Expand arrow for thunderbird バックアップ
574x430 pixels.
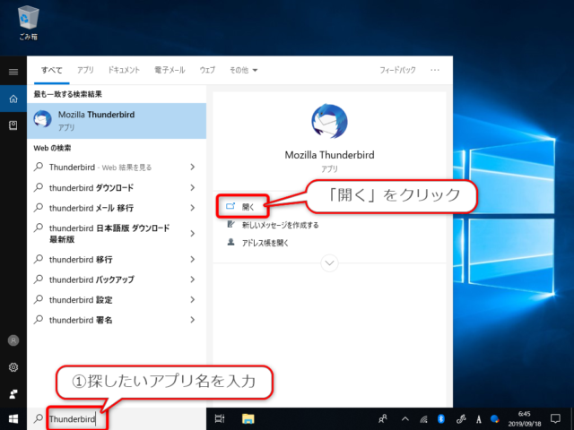point(193,279)
